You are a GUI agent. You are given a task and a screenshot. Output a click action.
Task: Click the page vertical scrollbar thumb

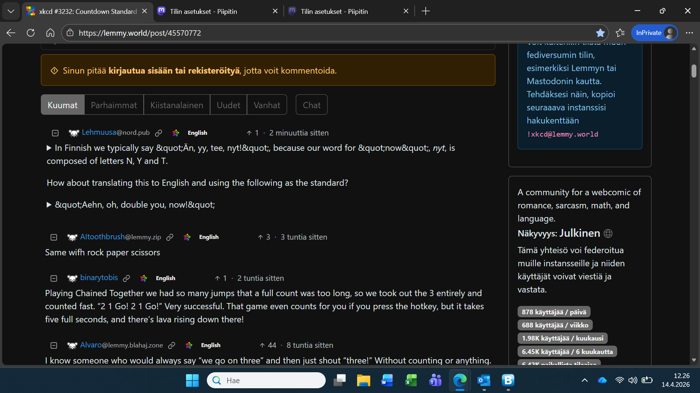coord(693,71)
